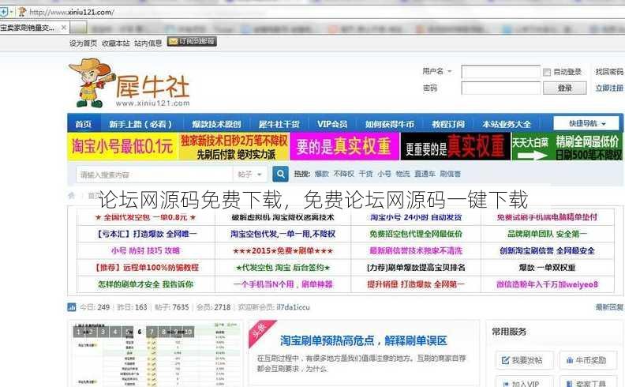This screenshot has width=625, height=387.
Task: Click the 设为首页 link
Action: 83,43
